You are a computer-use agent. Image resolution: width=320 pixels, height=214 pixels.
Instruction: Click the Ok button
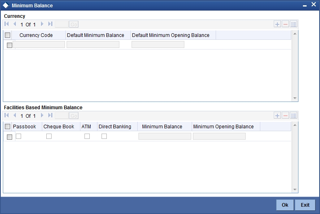[285, 205]
